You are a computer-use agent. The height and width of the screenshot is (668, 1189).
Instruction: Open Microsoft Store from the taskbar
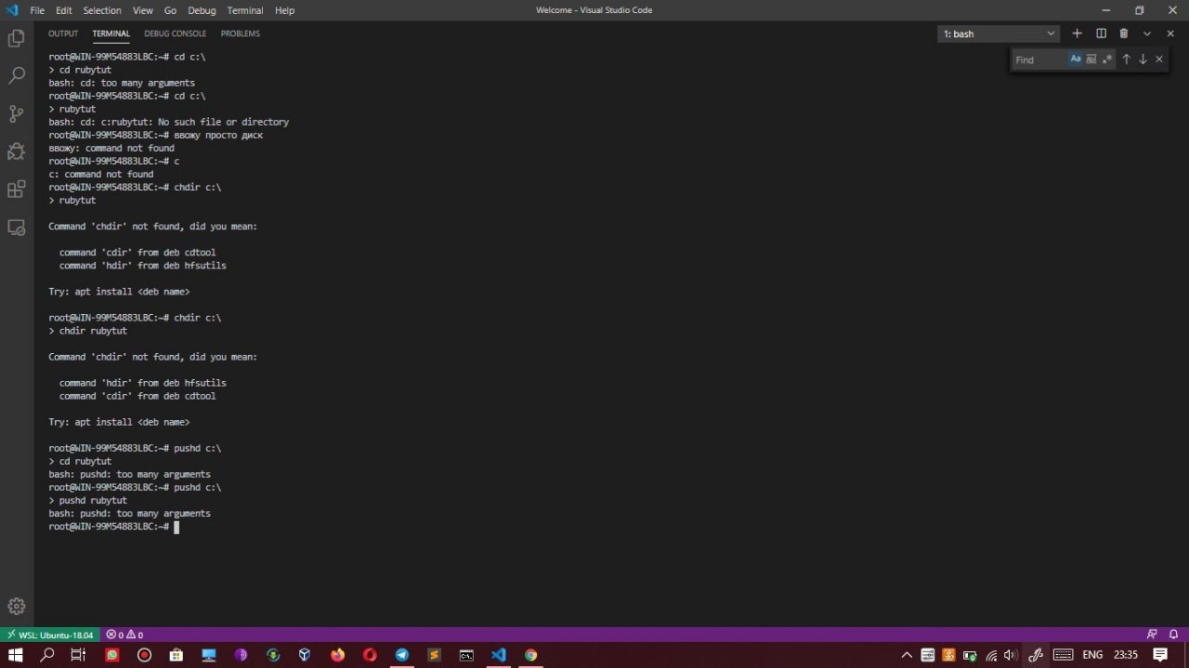click(x=176, y=655)
